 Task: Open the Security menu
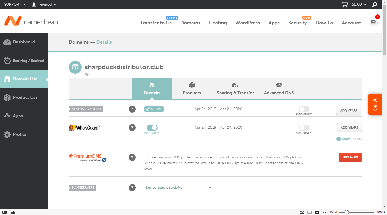pyautogui.click(x=298, y=23)
